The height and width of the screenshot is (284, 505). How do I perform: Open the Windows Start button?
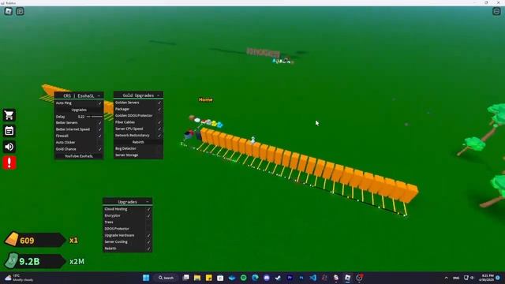click(146, 278)
